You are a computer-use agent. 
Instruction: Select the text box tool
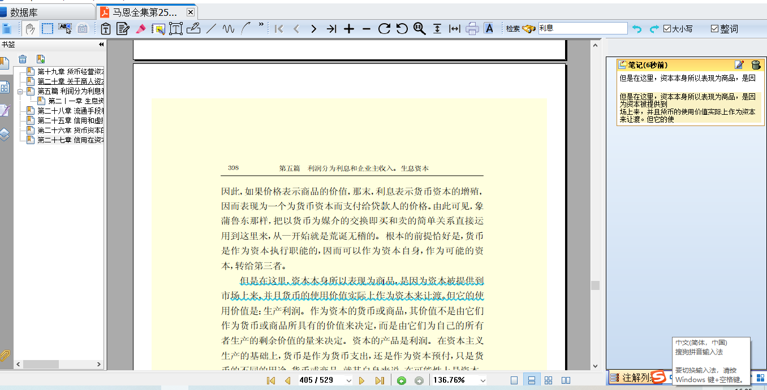[x=175, y=28]
